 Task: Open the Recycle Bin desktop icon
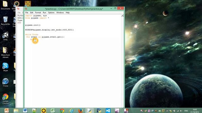pyautogui.click(x=5, y=21)
